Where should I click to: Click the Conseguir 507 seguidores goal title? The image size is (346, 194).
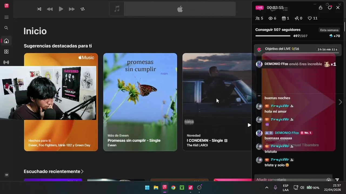278,30
